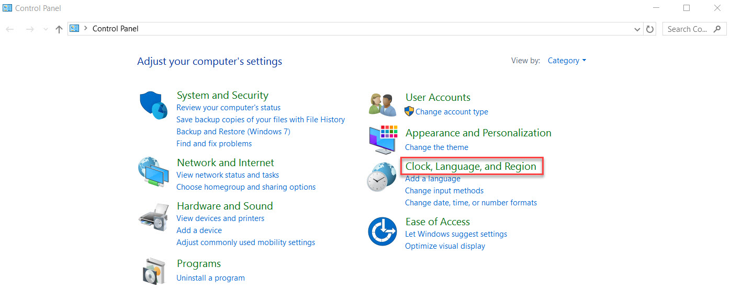Click the Programs disc box icon

click(x=153, y=271)
